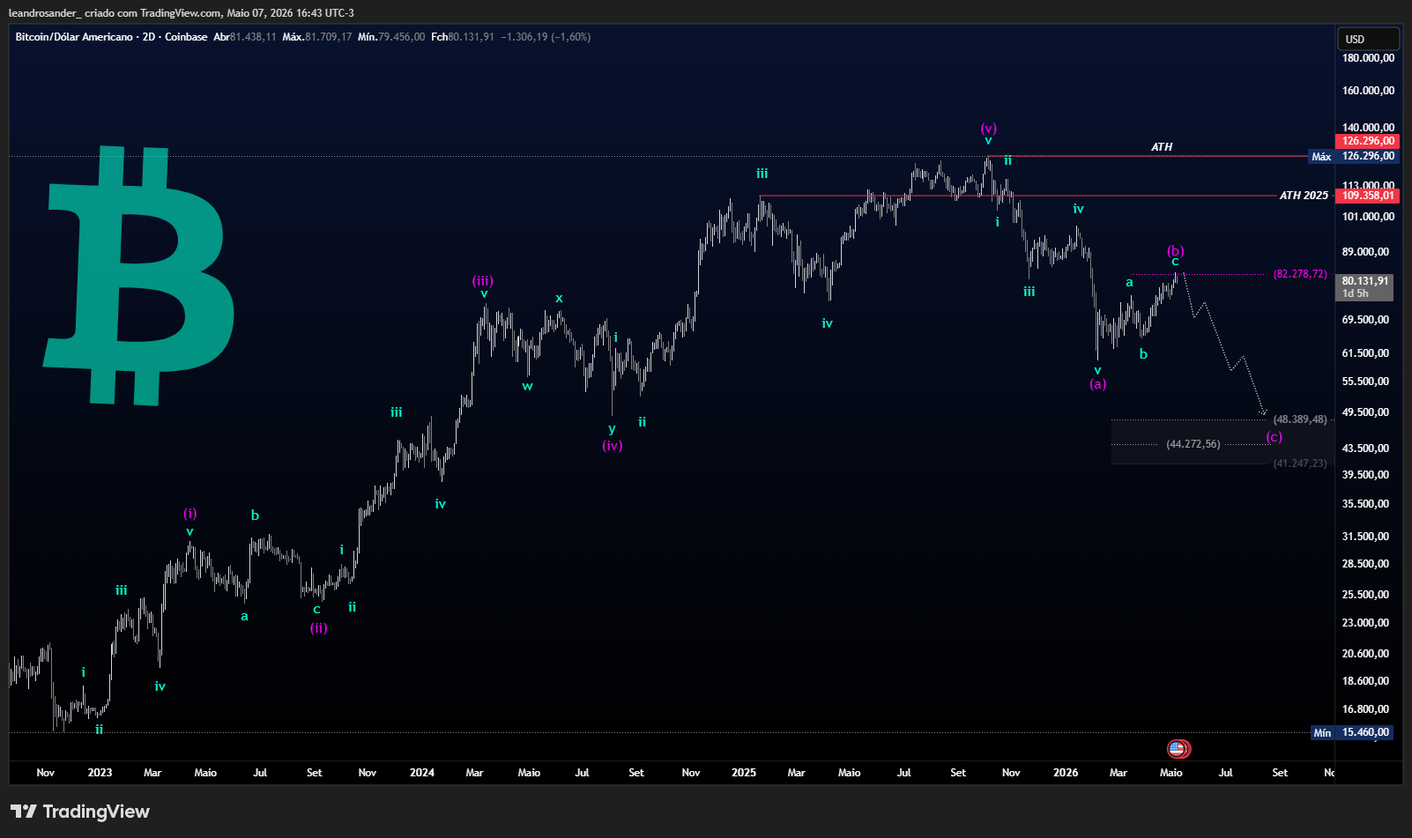
Task: Select the ATH 2025 line label
Action: [1304, 196]
